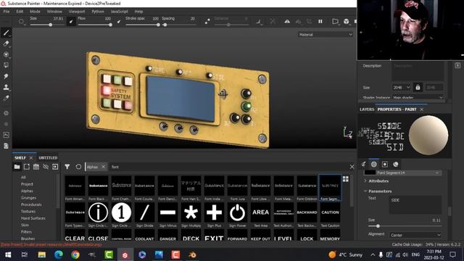
Task: Select the Procedurals shelf category
Action: [31, 204]
